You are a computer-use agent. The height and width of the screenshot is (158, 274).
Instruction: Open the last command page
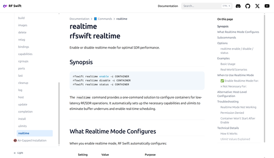(x=20, y=76)
